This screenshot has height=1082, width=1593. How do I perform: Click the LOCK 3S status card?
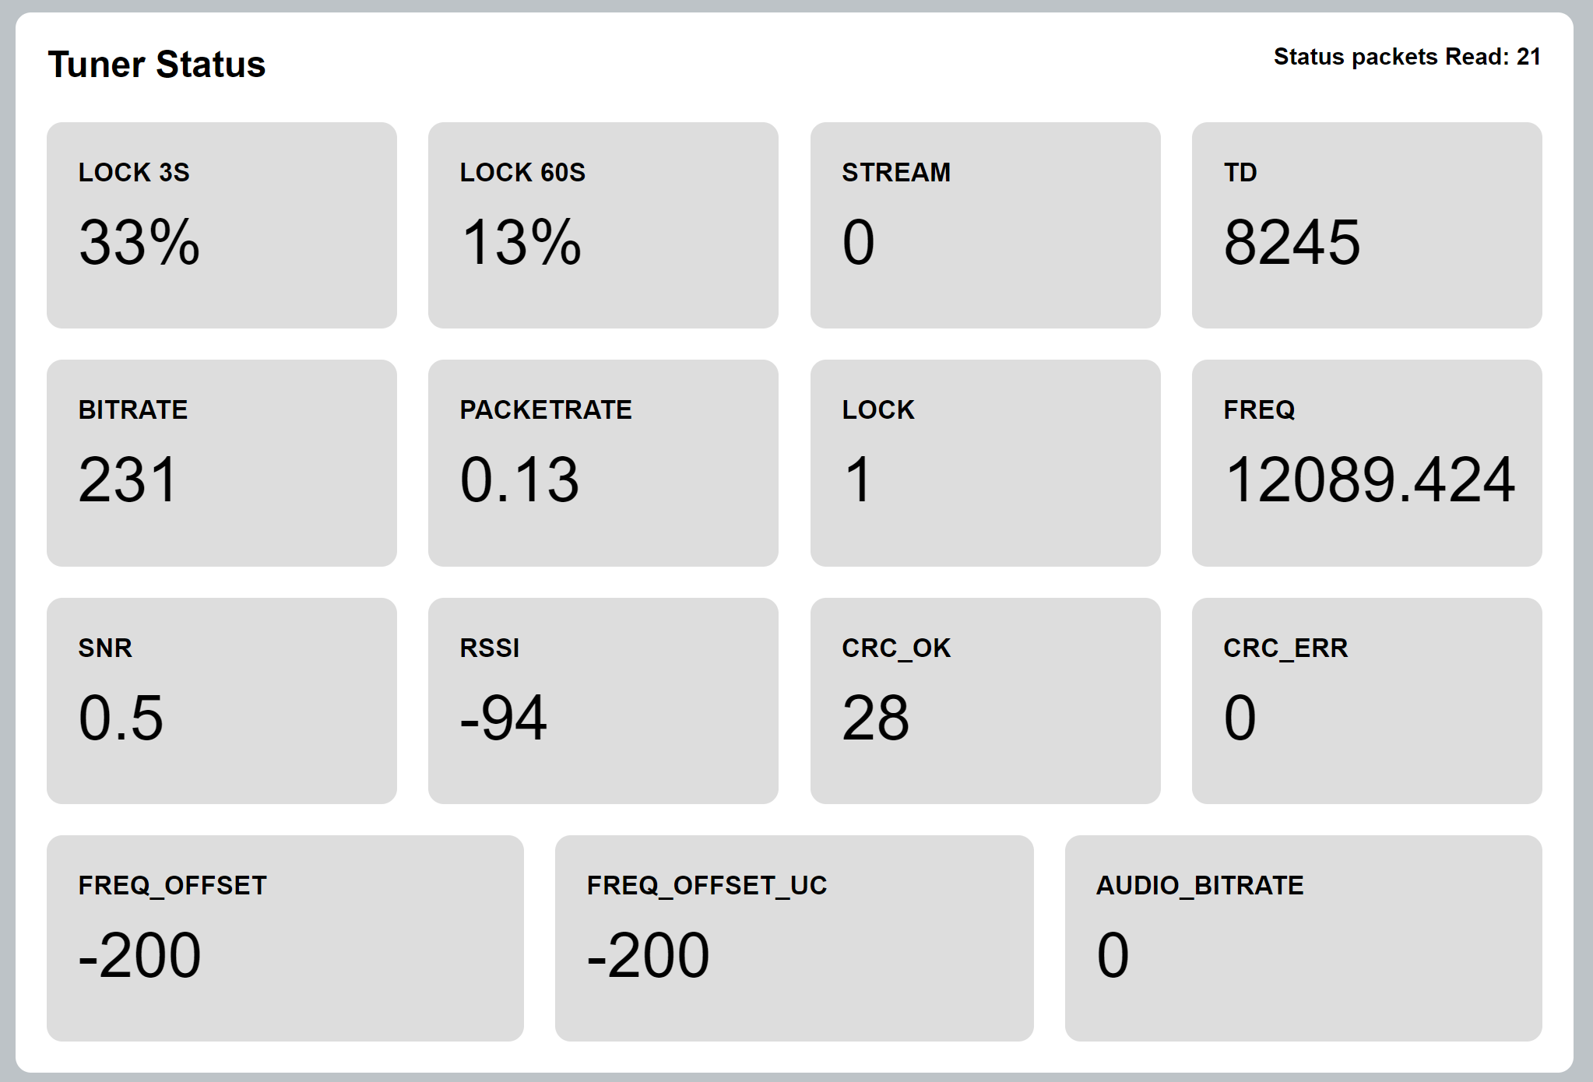(222, 225)
